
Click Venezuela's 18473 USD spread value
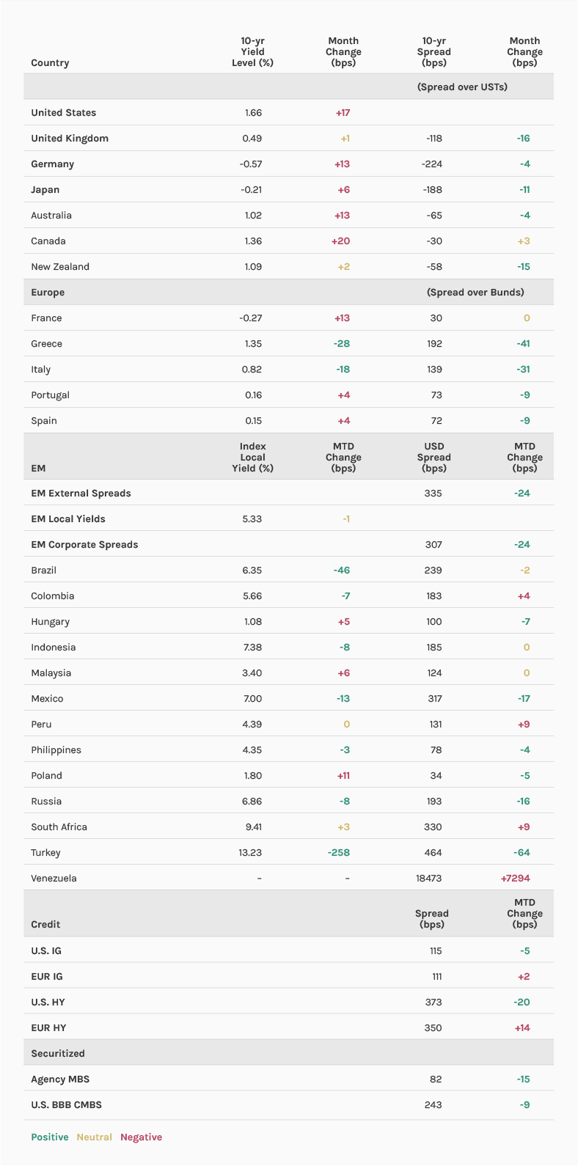coord(429,879)
